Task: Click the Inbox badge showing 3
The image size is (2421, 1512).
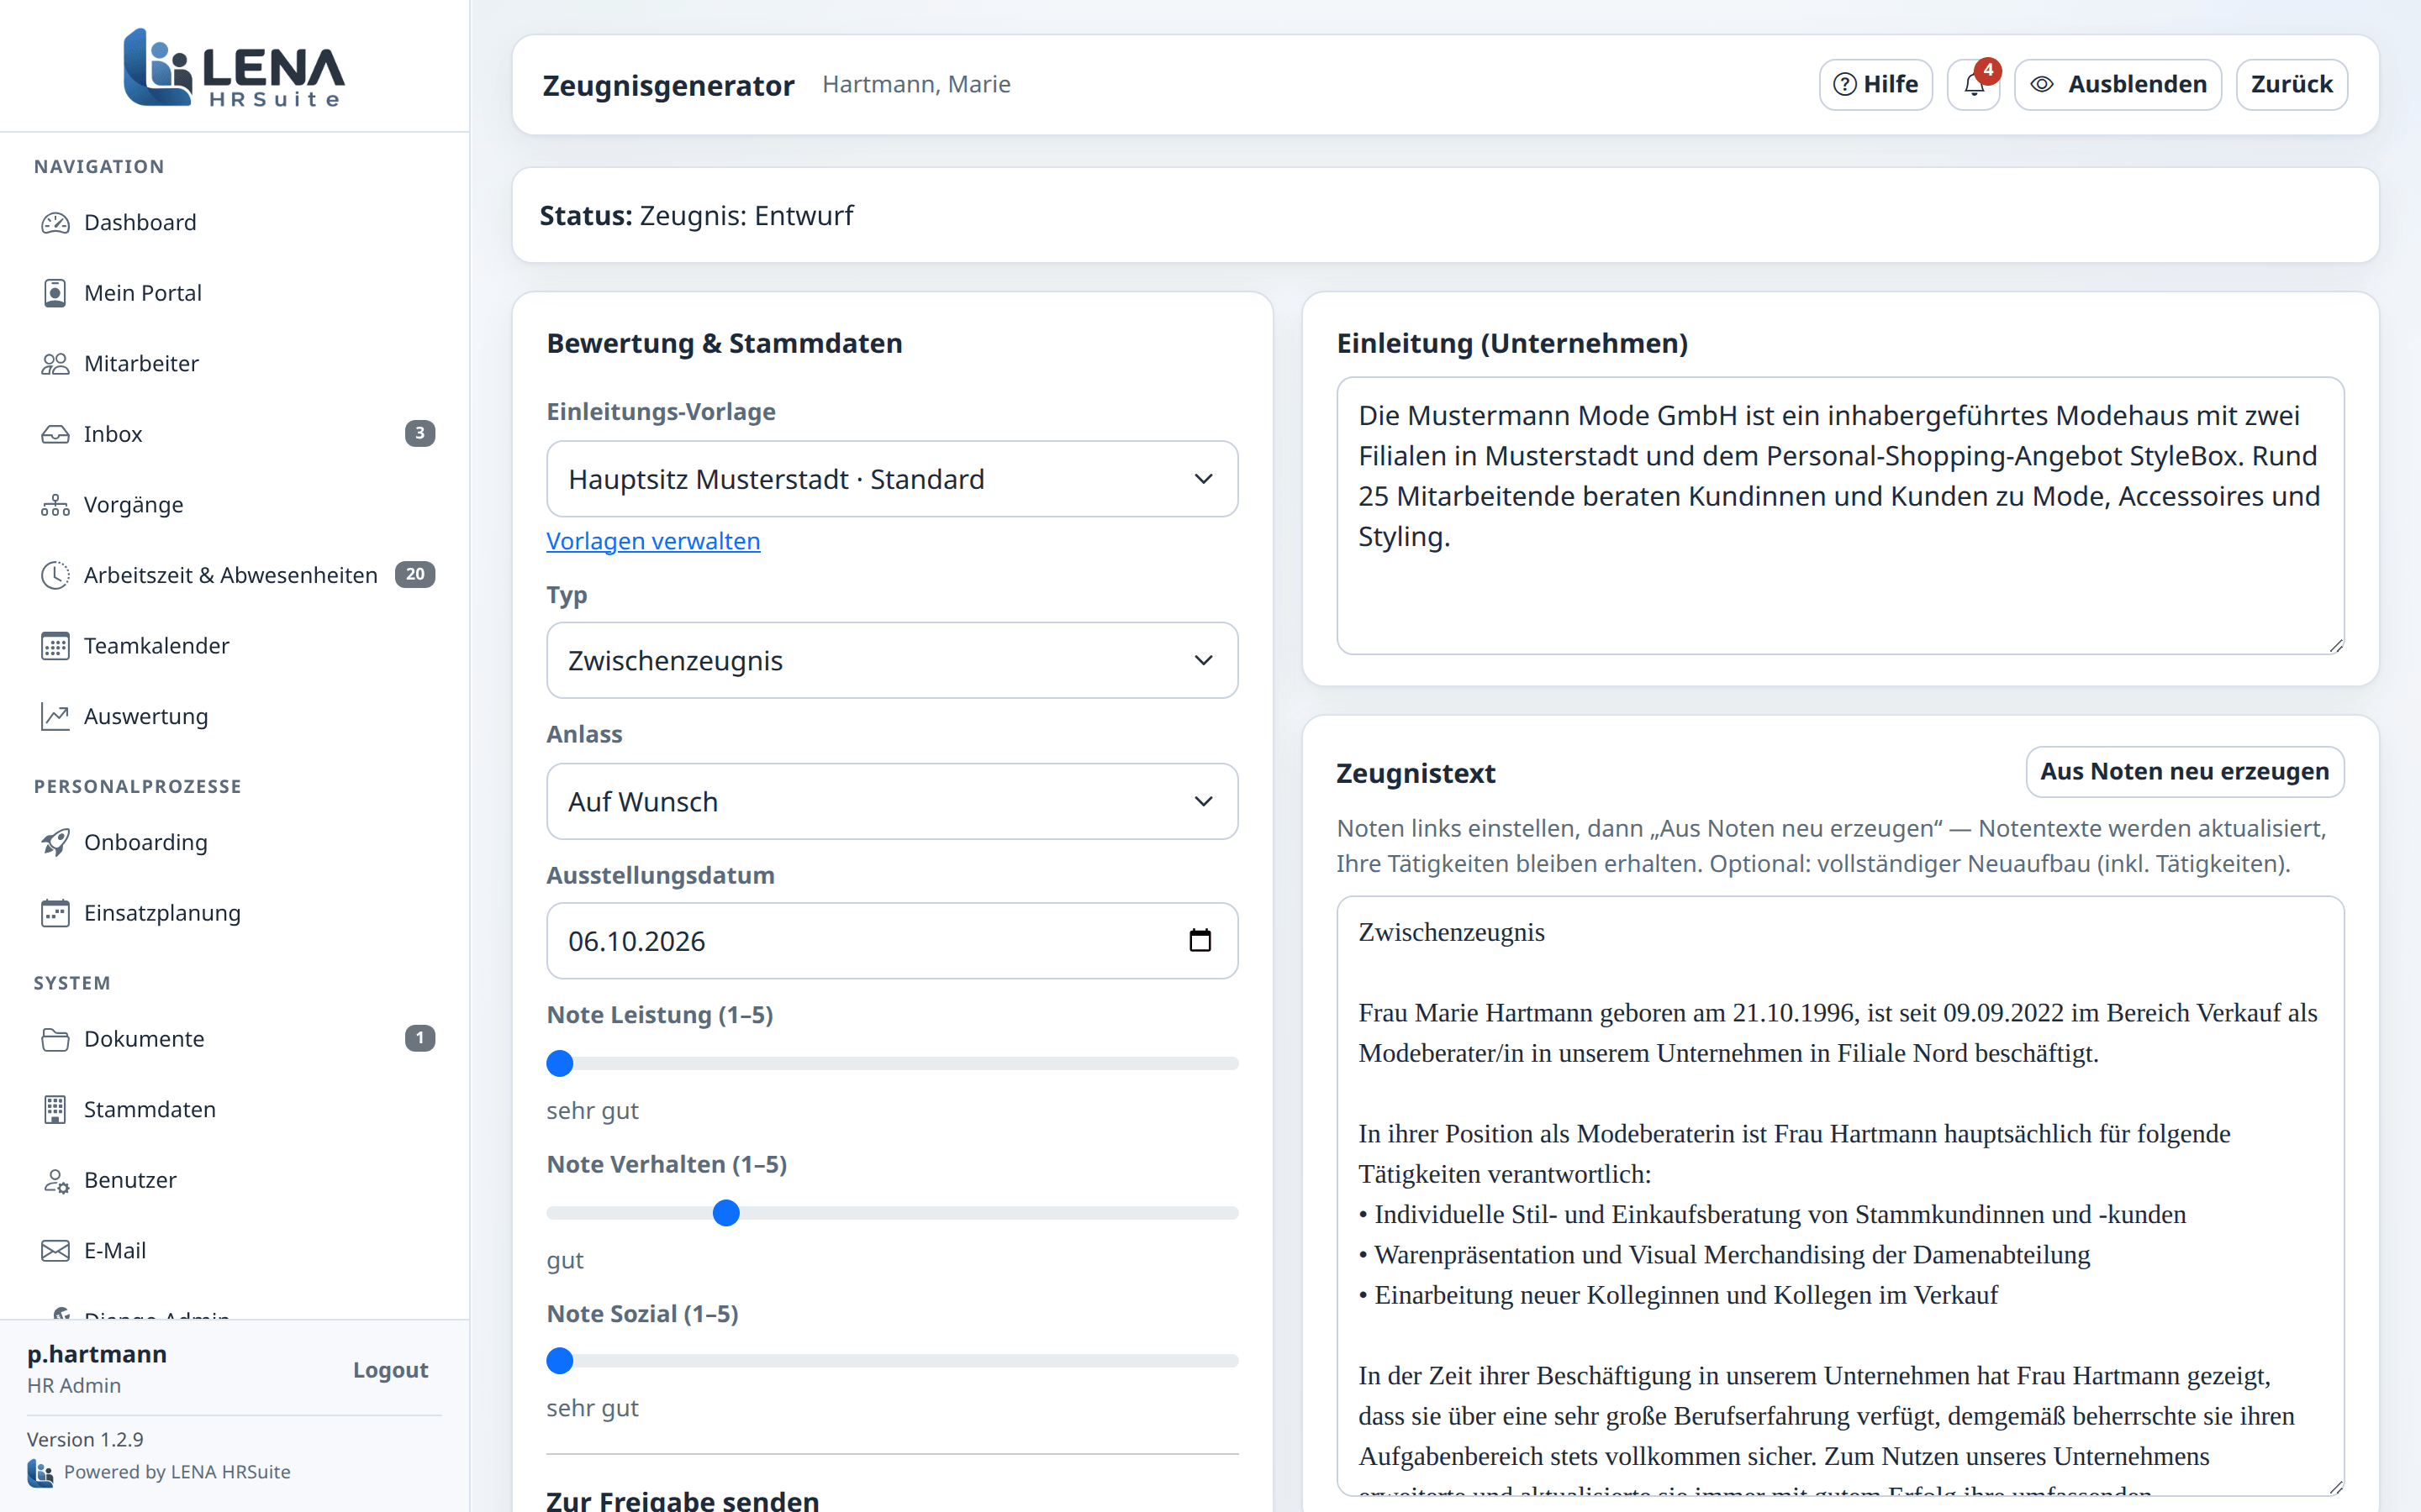Action: [420, 434]
